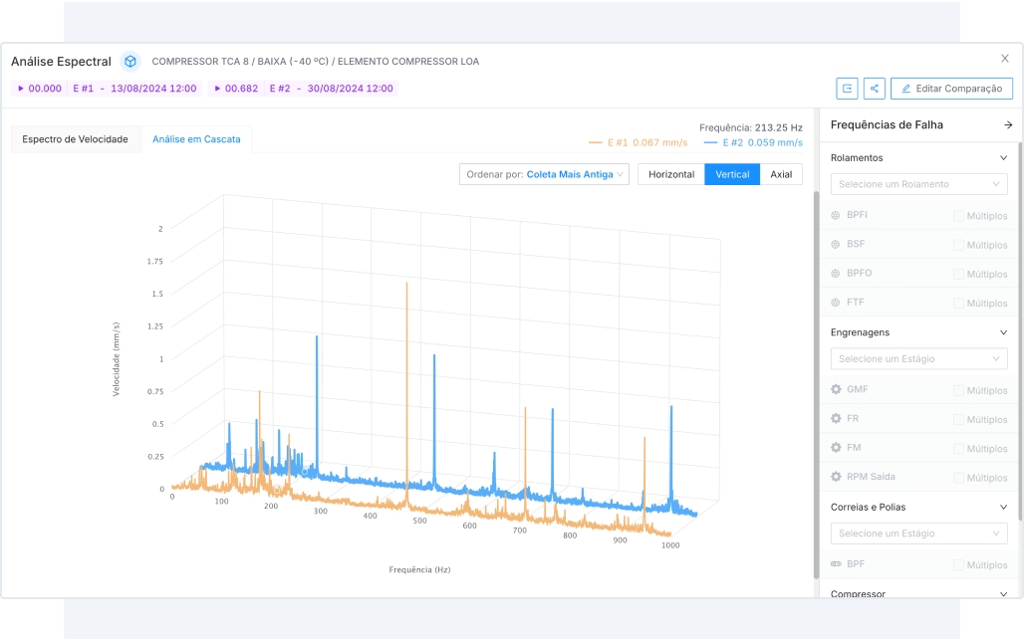Screen dimensions: 1024x640
Task: Click the GMF gear icon
Action: click(836, 390)
